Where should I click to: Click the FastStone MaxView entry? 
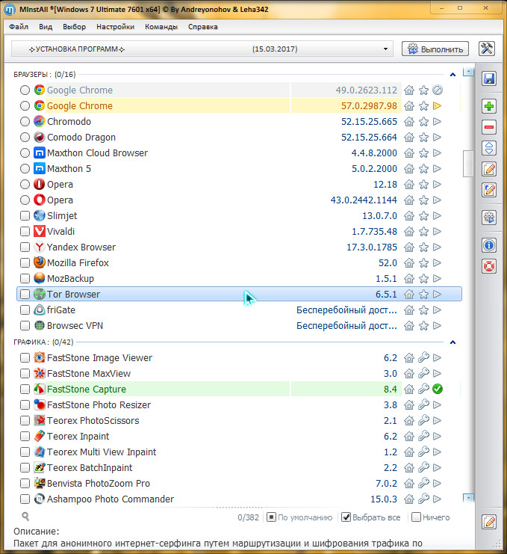coord(89,374)
